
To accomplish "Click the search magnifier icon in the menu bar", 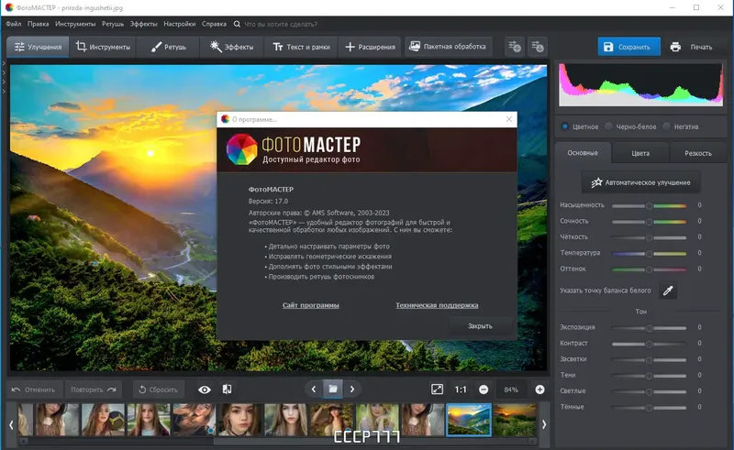I will tap(237, 24).
